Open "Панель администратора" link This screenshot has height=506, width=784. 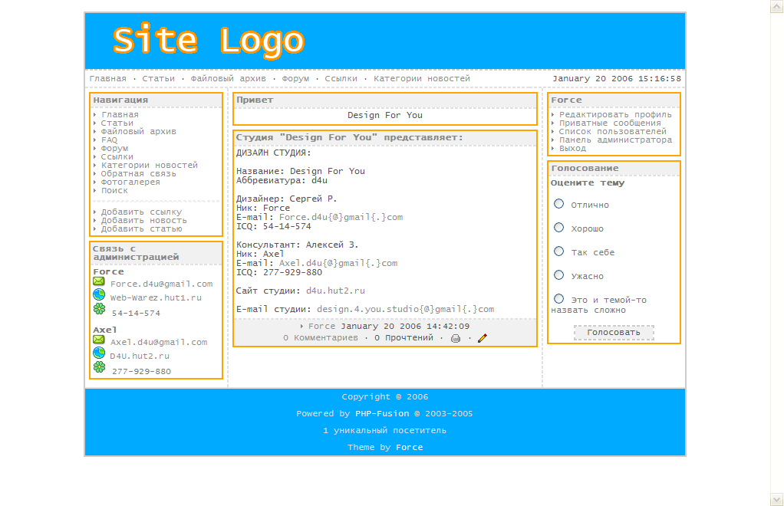615,140
